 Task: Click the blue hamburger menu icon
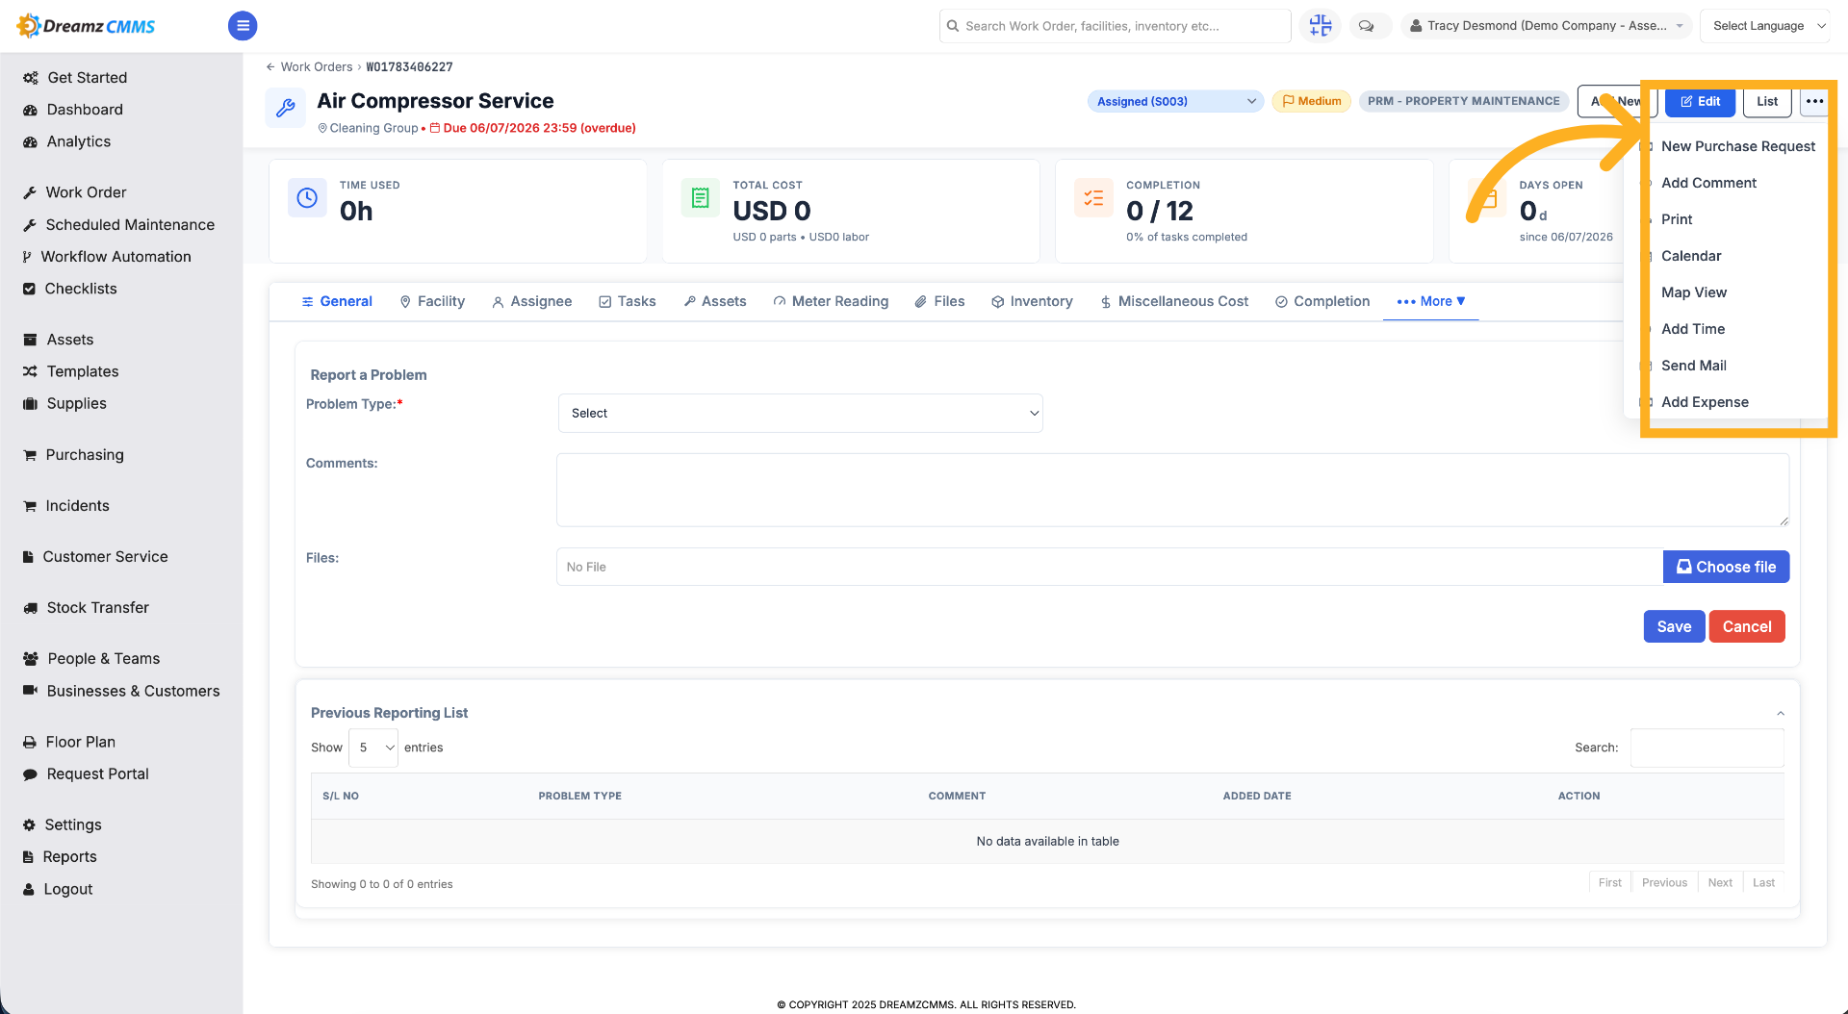[x=243, y=26]
